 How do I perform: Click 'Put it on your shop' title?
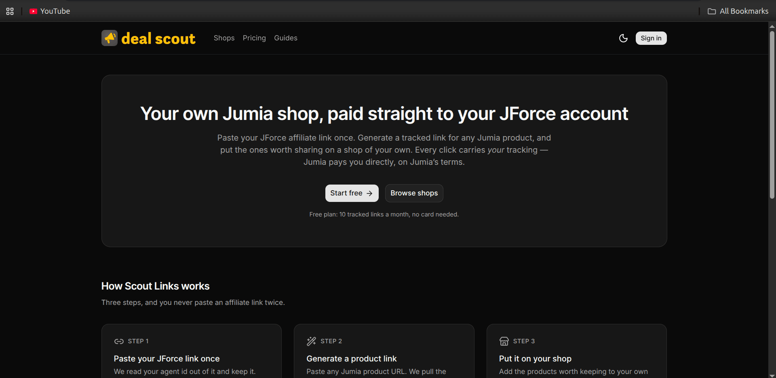pos(535,359)
